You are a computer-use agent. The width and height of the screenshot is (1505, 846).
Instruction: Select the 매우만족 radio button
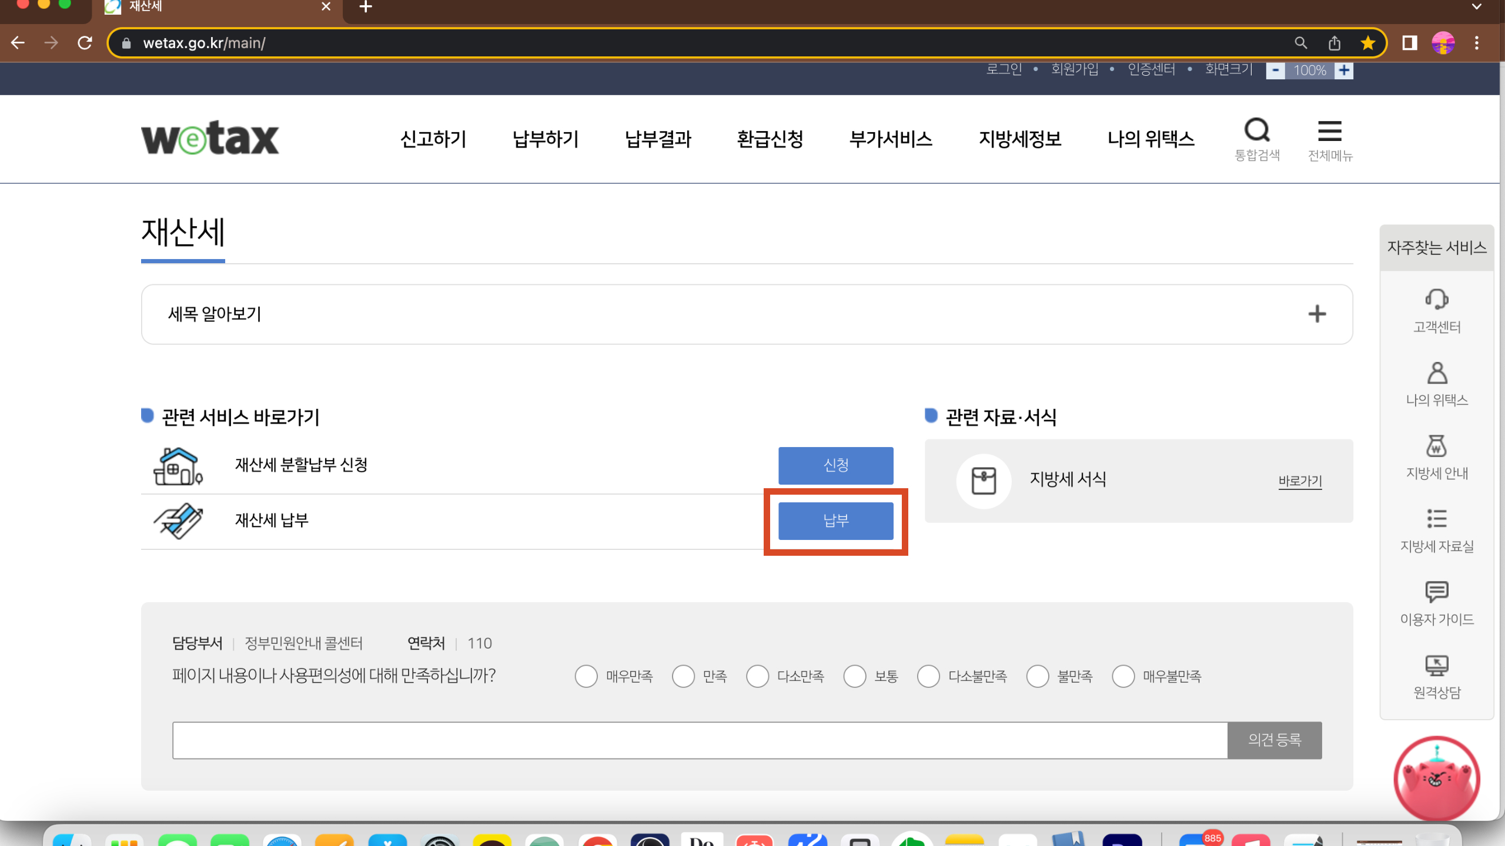[586, 676]
